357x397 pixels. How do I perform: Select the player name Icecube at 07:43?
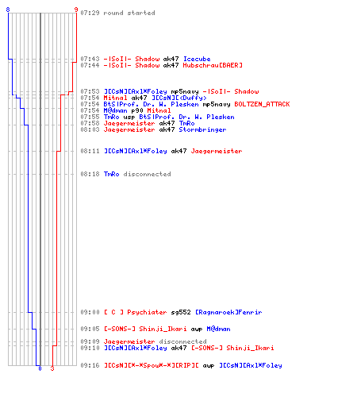click(197, 59)
